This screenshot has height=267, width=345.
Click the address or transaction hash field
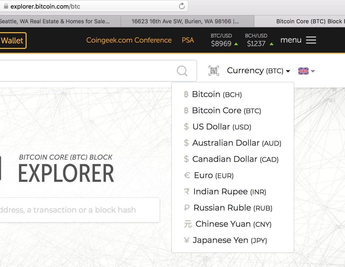(x=80, y=210)
